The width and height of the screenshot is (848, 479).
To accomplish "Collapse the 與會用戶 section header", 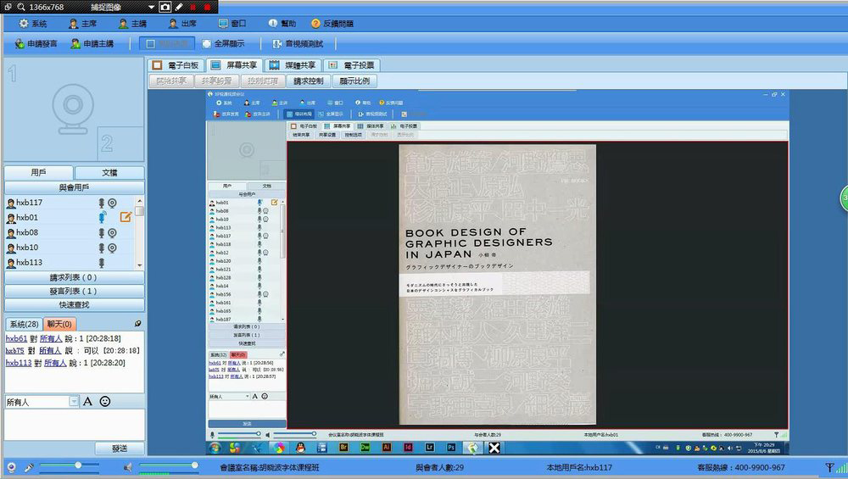I will pyautogui.click(x=74, y=187).
